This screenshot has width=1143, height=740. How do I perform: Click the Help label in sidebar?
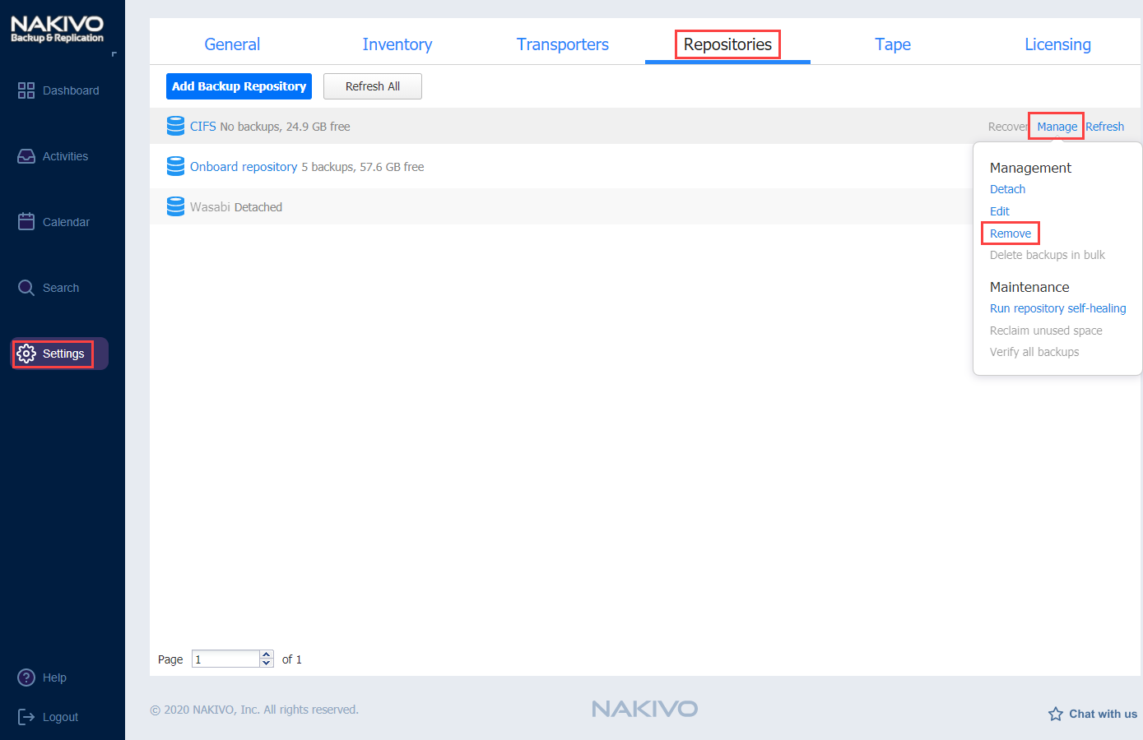pos(54,678)
